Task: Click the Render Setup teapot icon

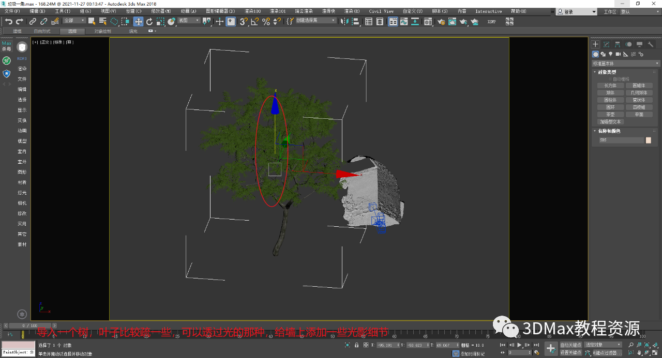Action: point(441,22)
